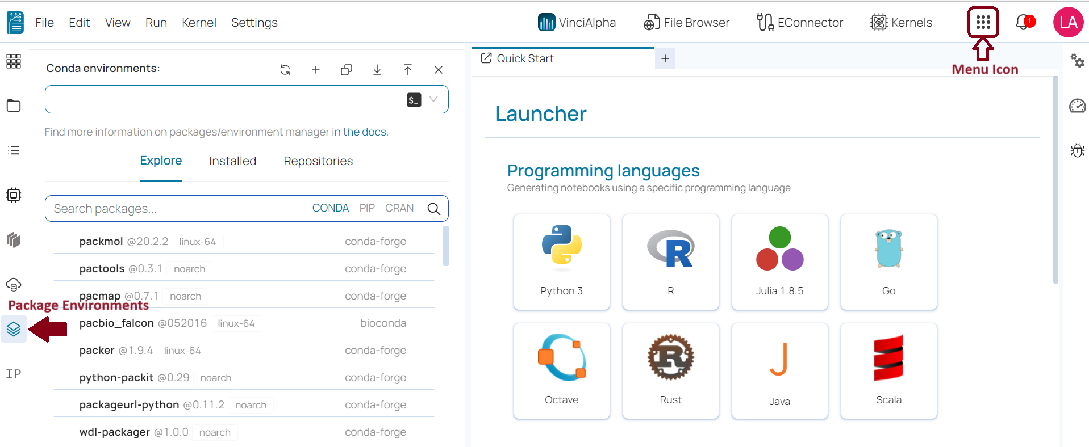Launch an R notebook

tap(671, 262)
